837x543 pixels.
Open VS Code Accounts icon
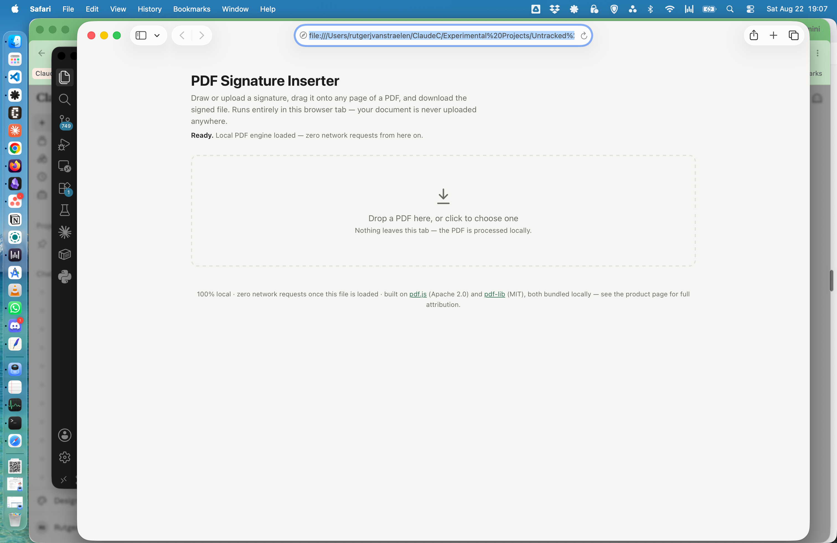pyautogui.click(x=65, y=435)
